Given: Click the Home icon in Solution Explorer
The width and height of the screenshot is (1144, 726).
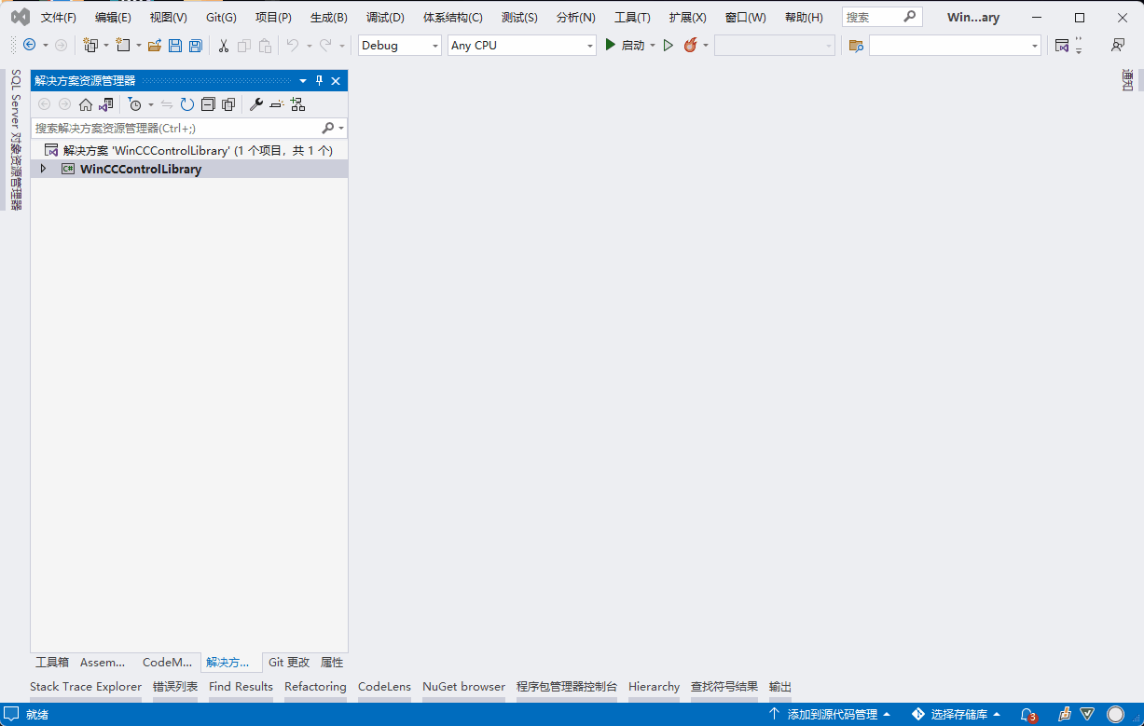Looking at the screenshot, I should [86, 104].
